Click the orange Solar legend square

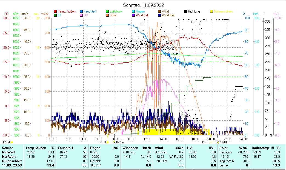click(108, 15)
